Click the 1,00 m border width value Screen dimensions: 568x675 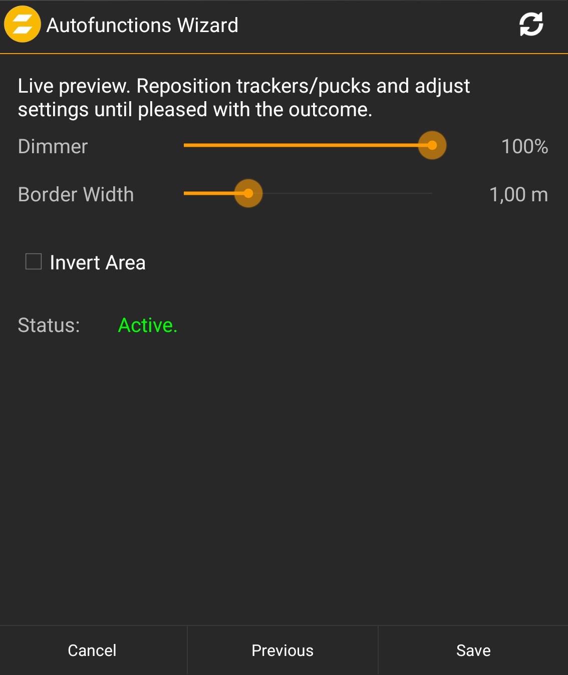coord(518,195)
